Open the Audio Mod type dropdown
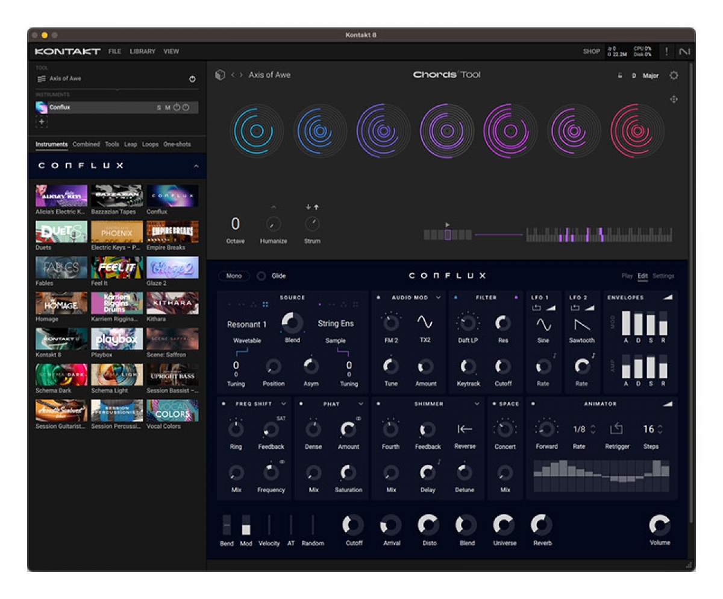This screenshot has height=599, width=723. coord(438,297)
